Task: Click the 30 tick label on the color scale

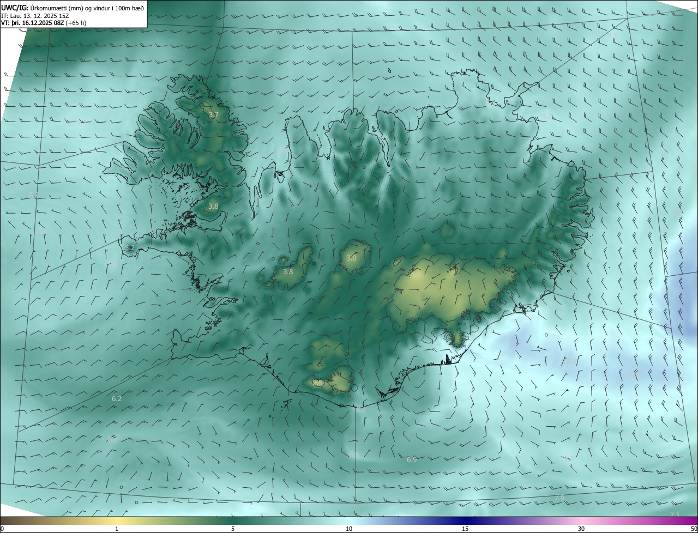Action: pos(581,529)
